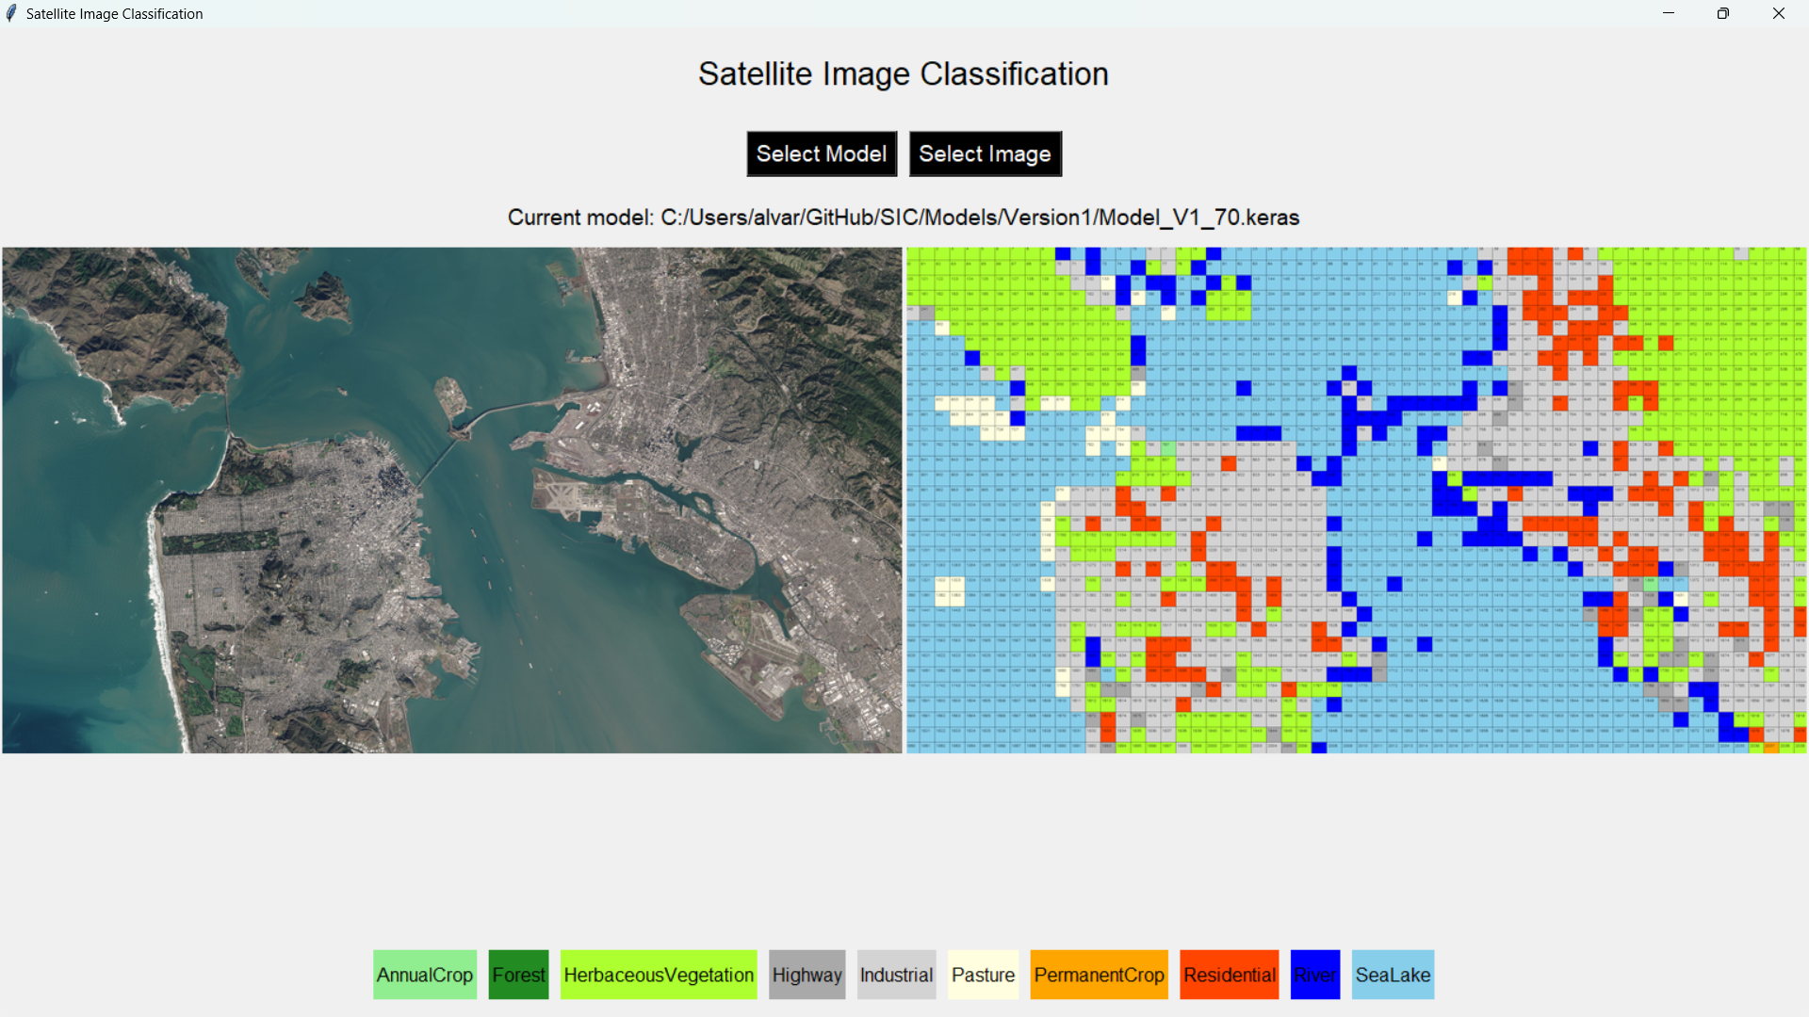Click the HerbaceousVegetation legend entry

(658, 975)
